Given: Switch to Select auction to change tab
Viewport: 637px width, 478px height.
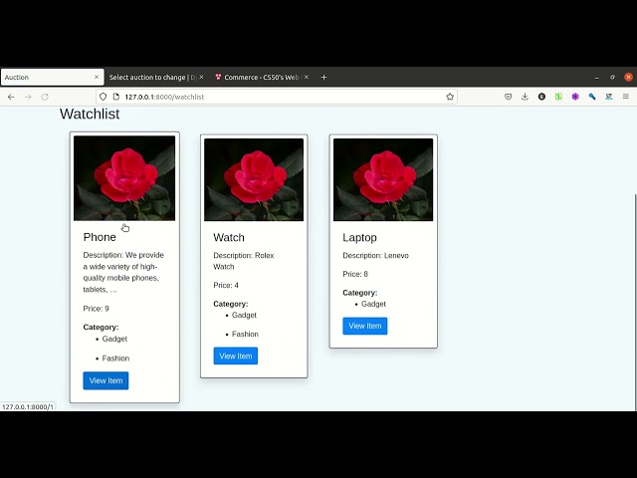Looking at the screenshot, I should 156,78.
